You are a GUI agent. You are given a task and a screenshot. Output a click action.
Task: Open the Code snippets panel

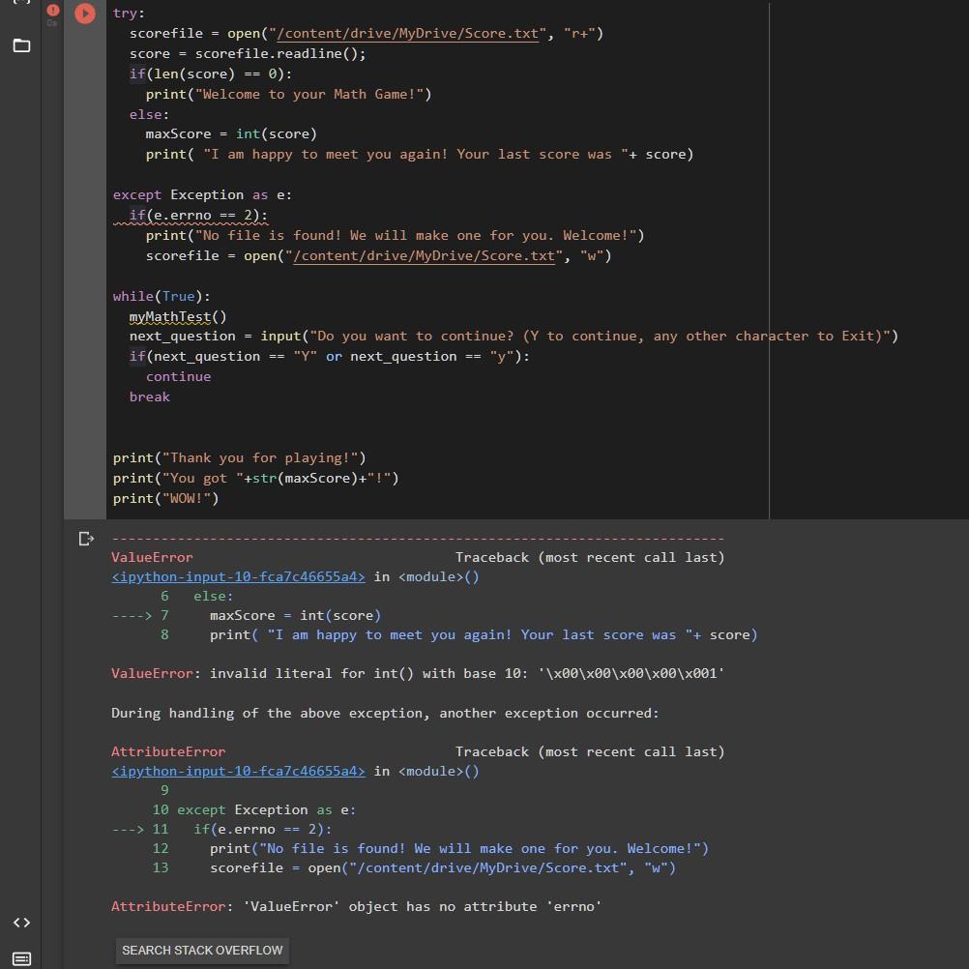pos(21,922)
